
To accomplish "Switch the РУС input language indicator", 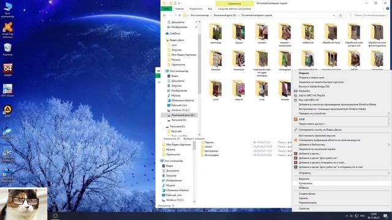I will [x=363, y=216].
